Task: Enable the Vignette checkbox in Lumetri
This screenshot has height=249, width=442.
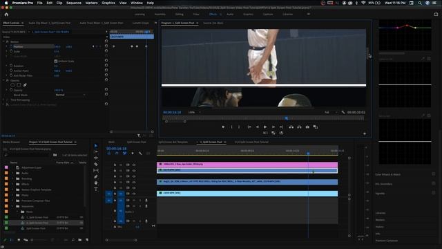Action: click(433, 193)
